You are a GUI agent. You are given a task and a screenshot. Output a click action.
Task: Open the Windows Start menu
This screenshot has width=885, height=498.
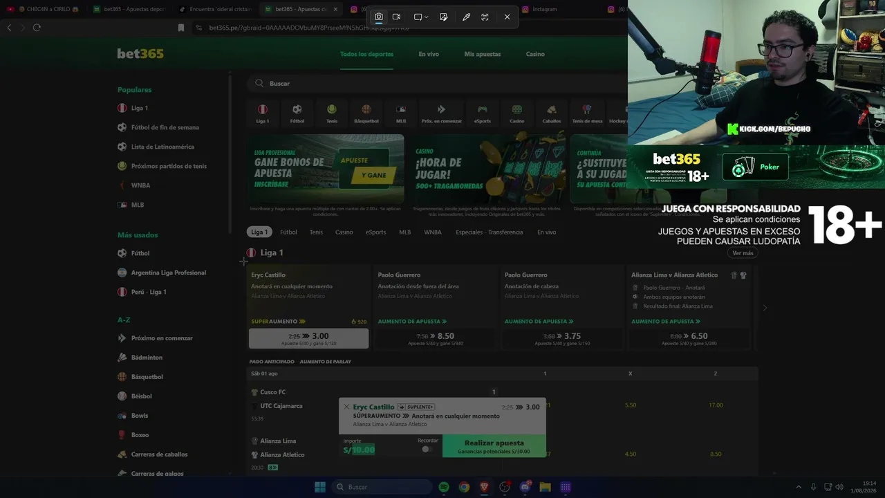tap(320, 487)
